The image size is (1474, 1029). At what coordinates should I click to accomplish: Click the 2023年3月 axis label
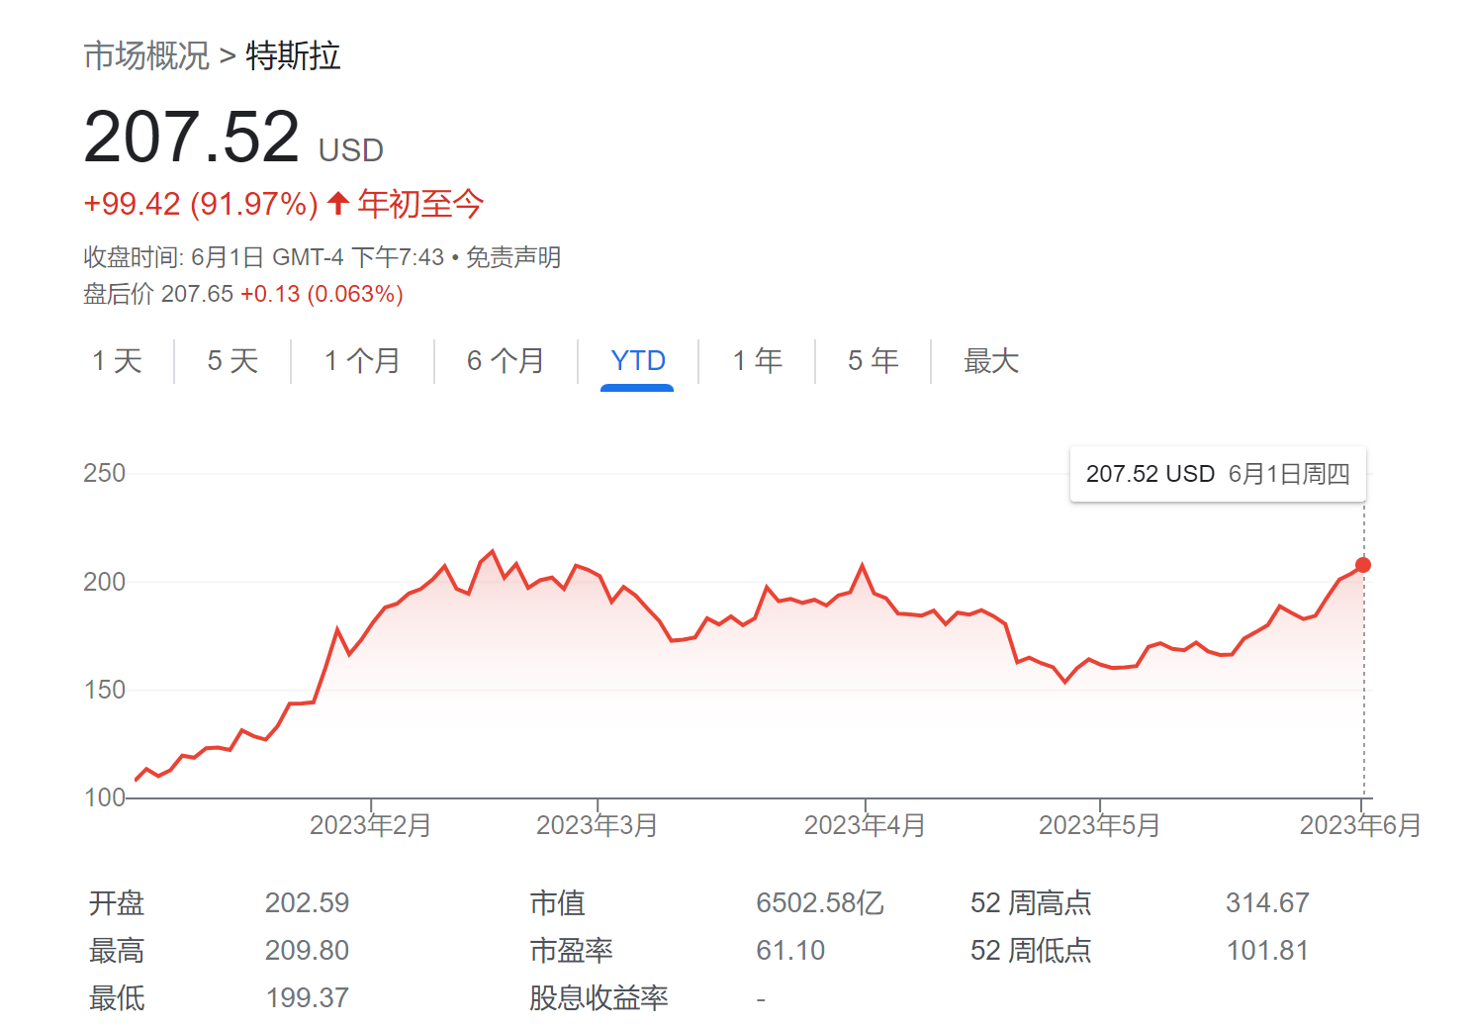click(597, 825)
